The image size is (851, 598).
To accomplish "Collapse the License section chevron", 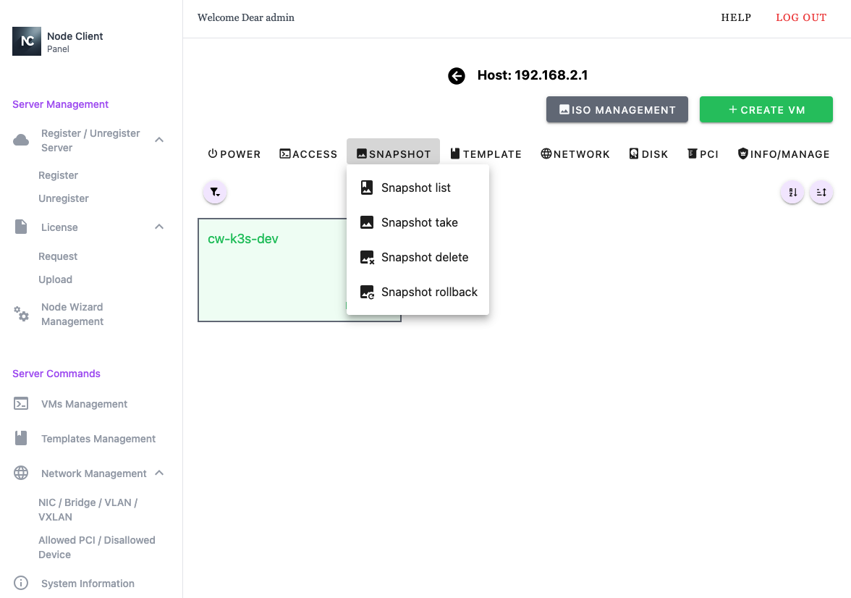I will click(159, 227).
